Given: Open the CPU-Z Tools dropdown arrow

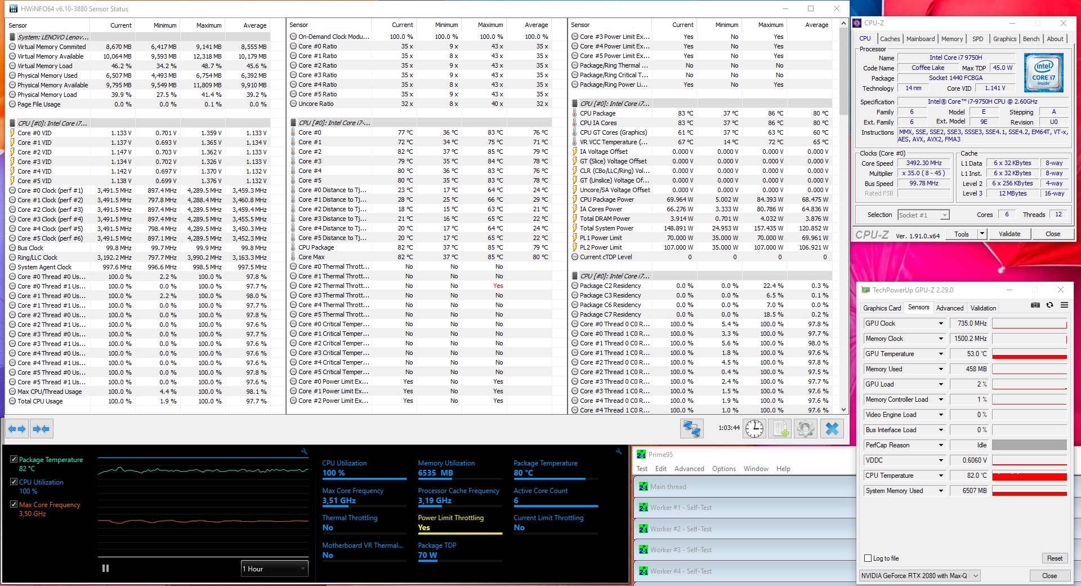Looking at the screenshot, I should (982, 234).
